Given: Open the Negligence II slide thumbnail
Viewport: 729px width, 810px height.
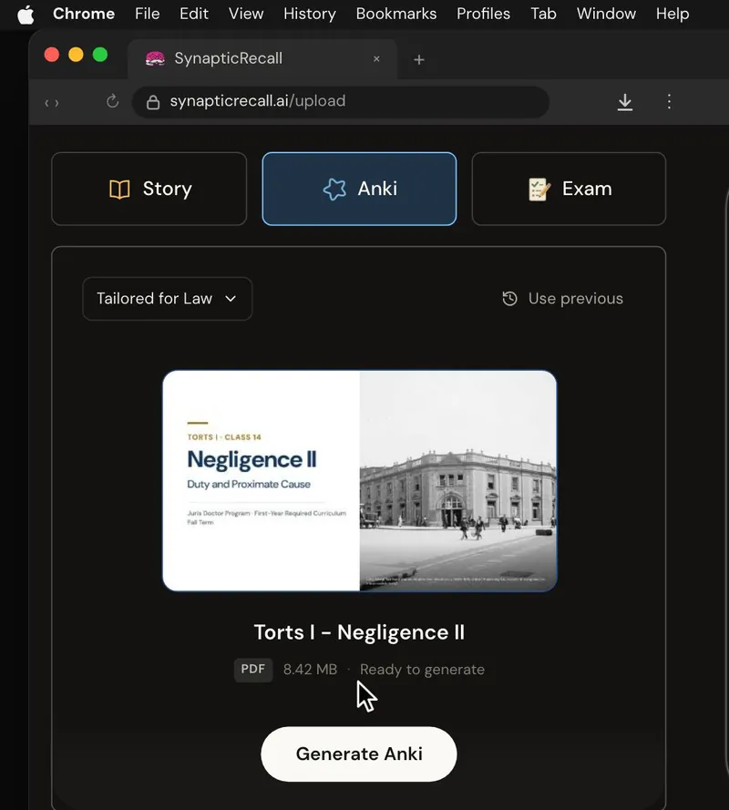Looking at the screenshot, I should [x=360, y=480].
